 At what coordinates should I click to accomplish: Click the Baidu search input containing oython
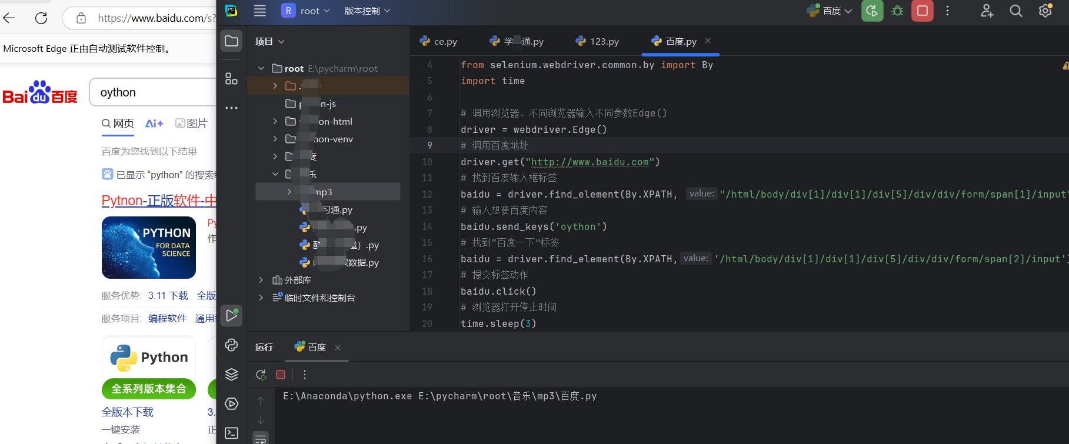(x=153, y=92)
